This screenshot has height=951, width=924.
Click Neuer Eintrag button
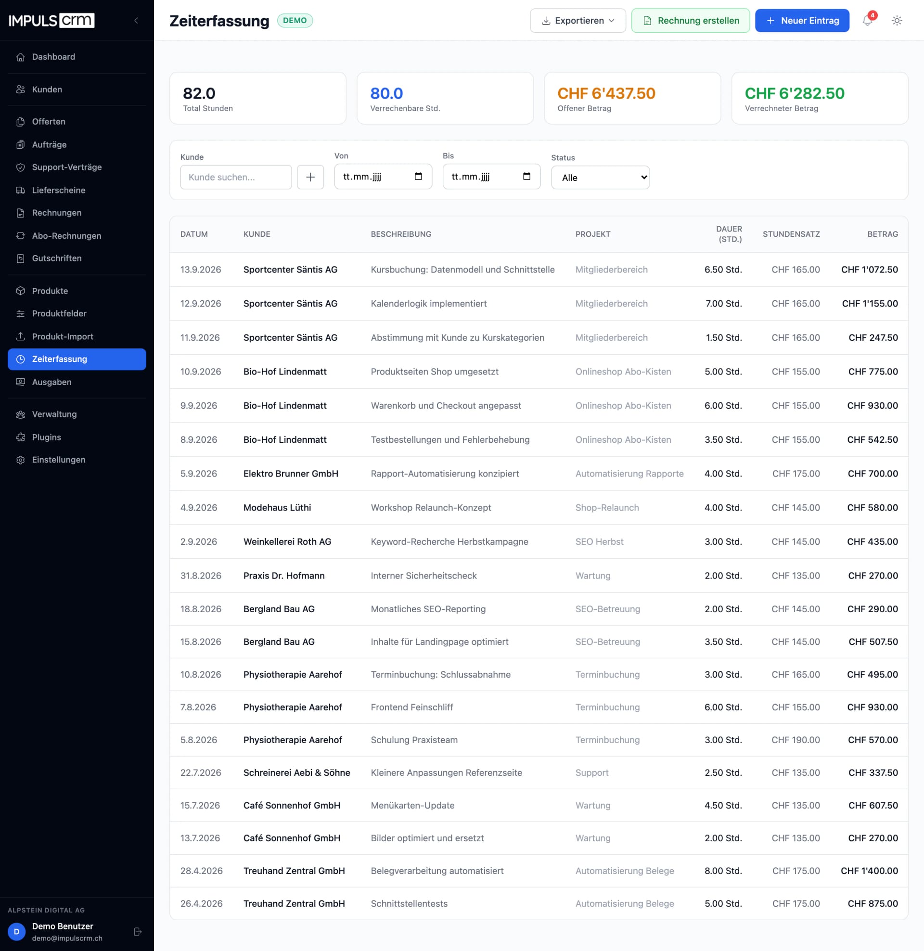(802, 20)
